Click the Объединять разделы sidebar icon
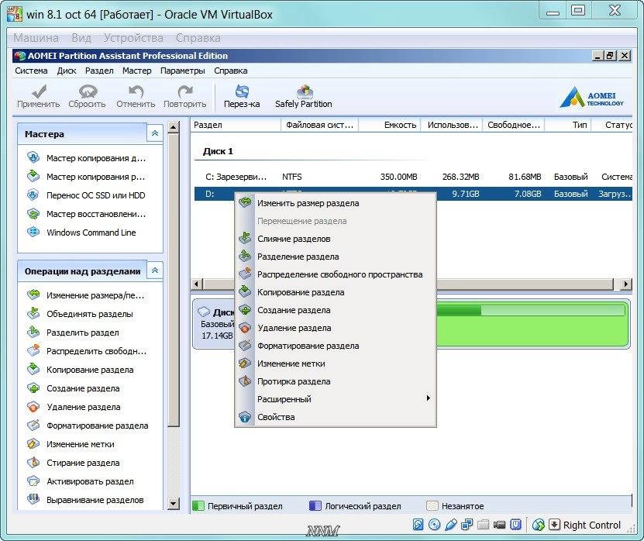Image resolution: width=644 pixels, height=541 pixels. (x=33, y=313)
